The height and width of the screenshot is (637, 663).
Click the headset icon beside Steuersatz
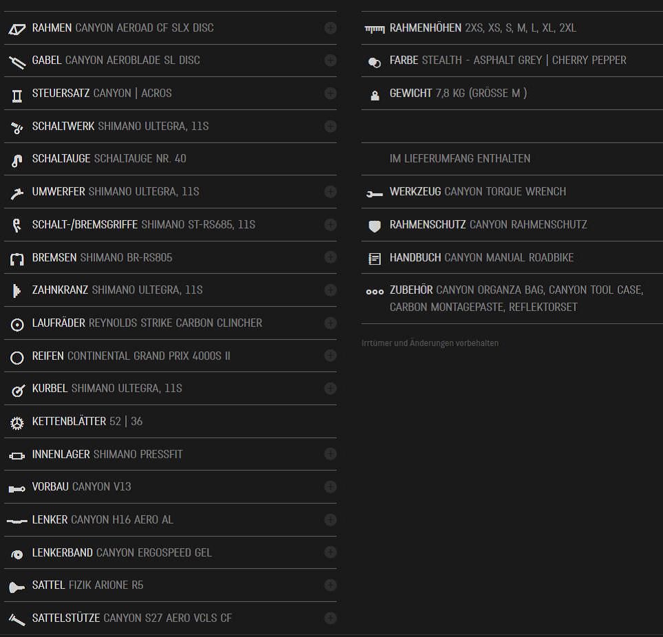pos(17,96)
